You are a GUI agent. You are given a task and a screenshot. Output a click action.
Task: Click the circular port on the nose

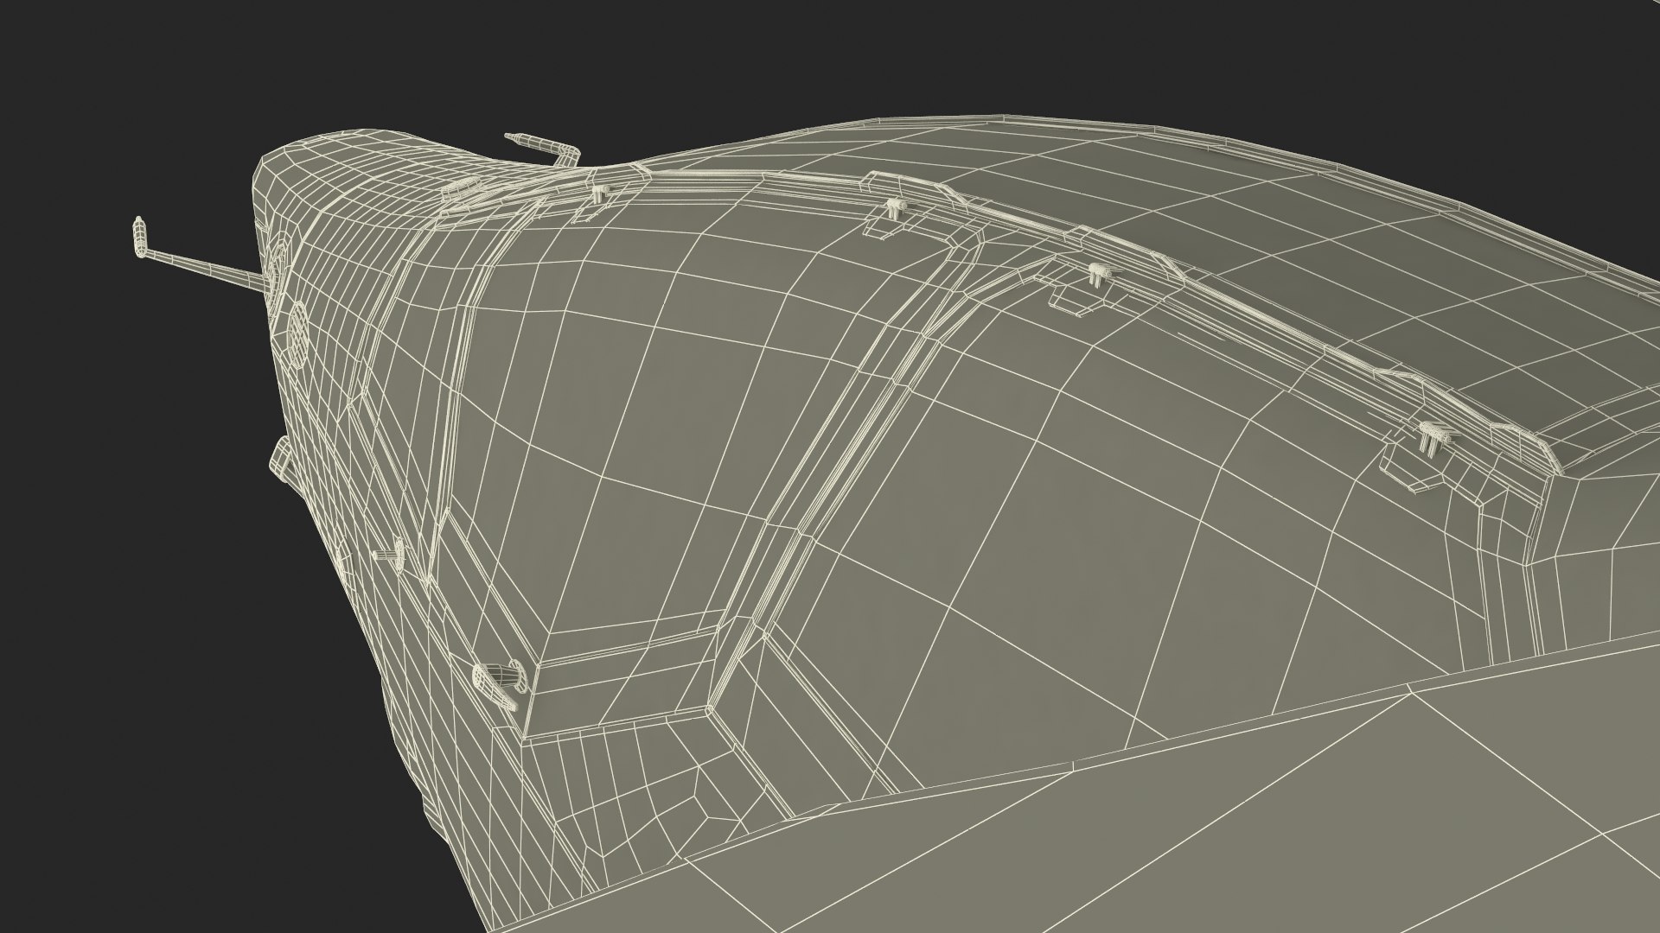tap(297, 332)
